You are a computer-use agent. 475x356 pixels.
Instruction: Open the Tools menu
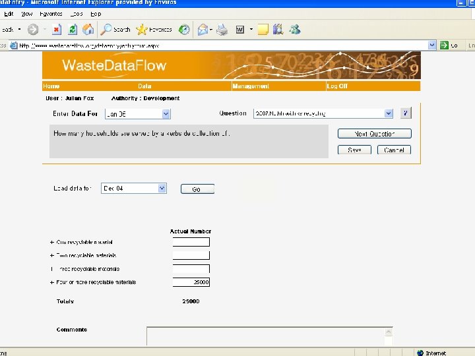(x=77, y=14)
